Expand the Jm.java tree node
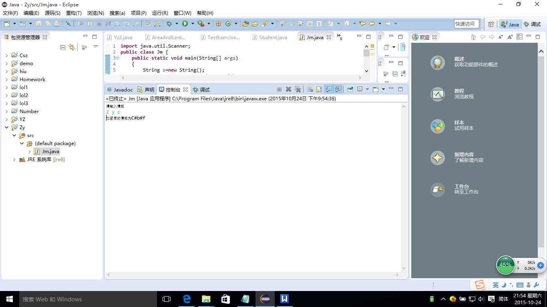This screenshot has height=307, width=547. (30, 152)
